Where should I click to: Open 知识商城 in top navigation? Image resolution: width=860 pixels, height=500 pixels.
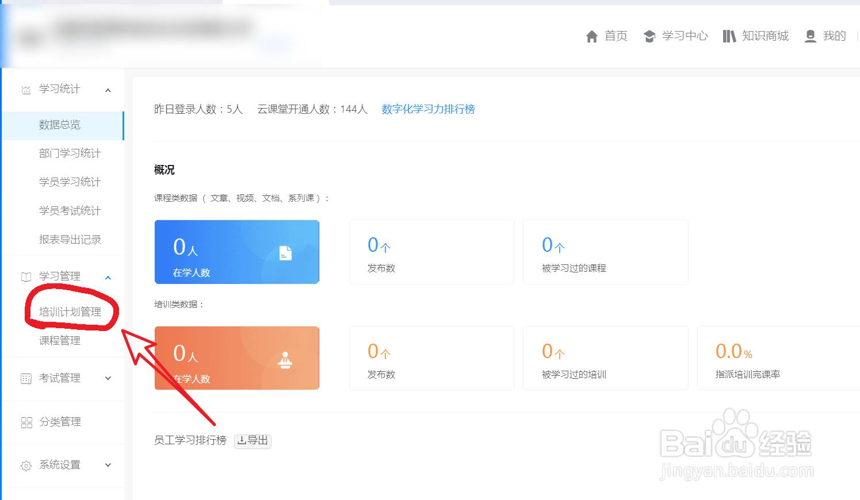766,36
